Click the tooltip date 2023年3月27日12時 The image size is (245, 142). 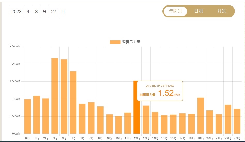pos(160,86)
